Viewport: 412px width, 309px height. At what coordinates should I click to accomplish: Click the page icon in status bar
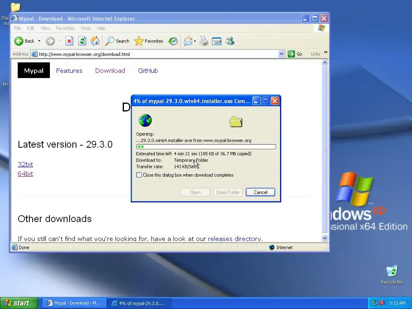click(x=14, y=247)
